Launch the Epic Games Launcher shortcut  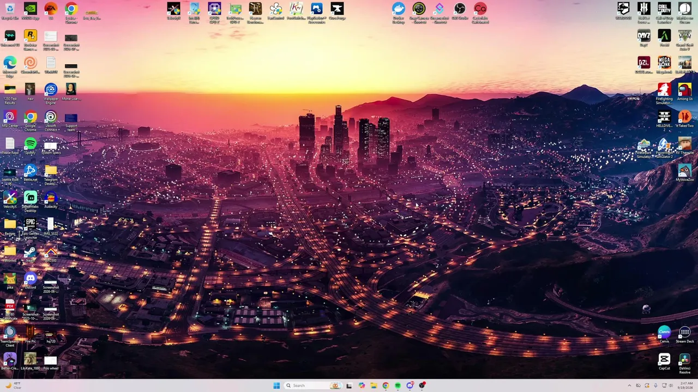point(30,229)
